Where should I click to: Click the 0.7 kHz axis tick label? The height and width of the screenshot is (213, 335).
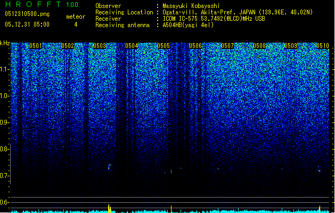pos(4,176)
